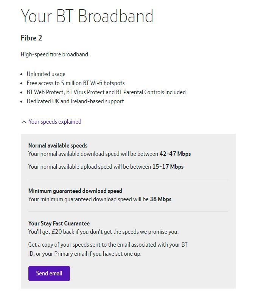The width and height of the screenshot is (255, 300).
Task: Click the Unlimited usage bullet item
Action: tap(46, 74)
